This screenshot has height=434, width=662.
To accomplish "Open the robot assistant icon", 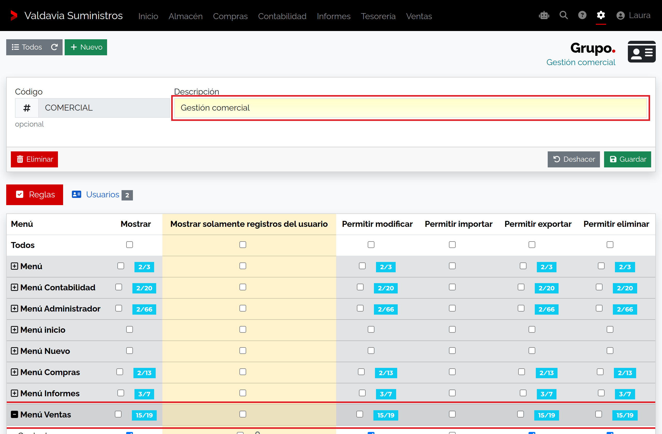I will pyautogui.click(x=544, y=15).
